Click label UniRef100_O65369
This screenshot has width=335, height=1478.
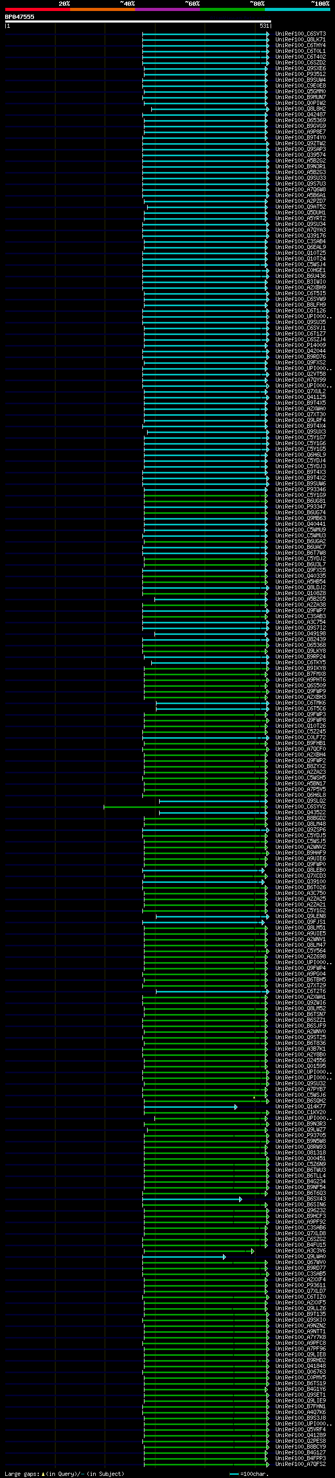coord(300,121)
